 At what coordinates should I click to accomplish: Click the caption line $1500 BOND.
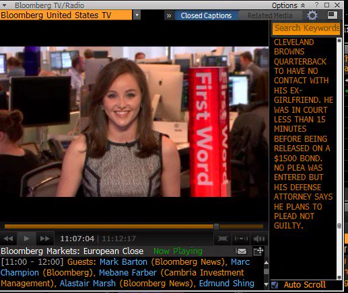tap(298, 159)
